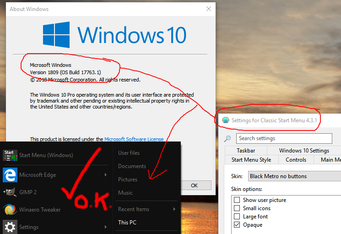Toggle the Large font checkbox
Screen dimensions: 341x234
tap(237, 217)
